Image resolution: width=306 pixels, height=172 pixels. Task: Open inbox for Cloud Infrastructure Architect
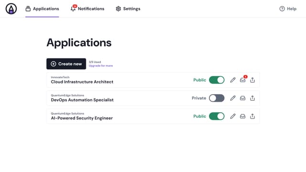[242, 80]
